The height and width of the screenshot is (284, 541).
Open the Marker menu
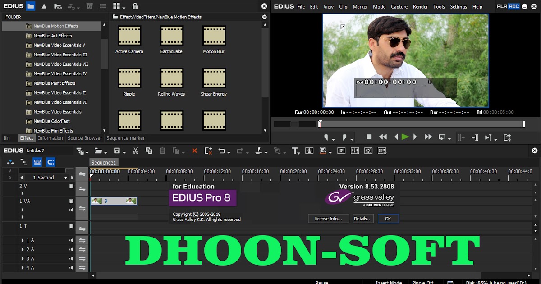pyautogui.click(x=360, y=7)
